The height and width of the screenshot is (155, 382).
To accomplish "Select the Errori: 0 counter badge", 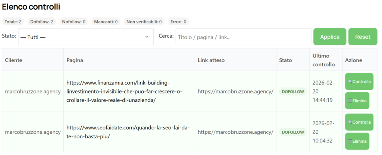I will click(178, 22).
